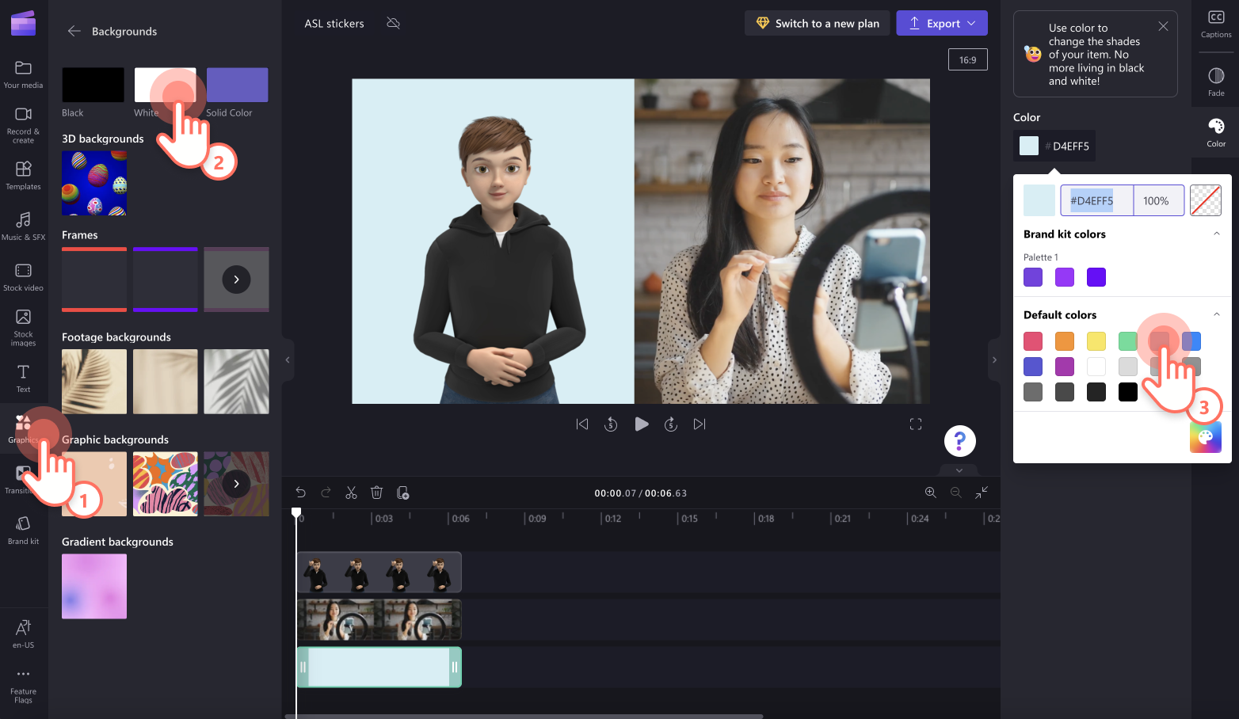
Task: Edit the ASL stickers project title
Action: (334, 24)
